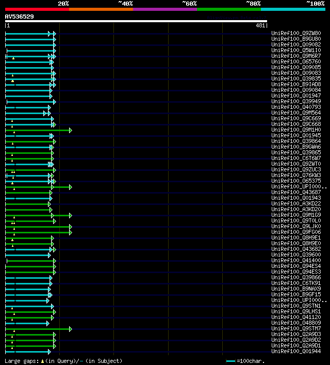Click the purple ~60% legend segment
Screen dimensions: 330x365
tap(165, 9)
